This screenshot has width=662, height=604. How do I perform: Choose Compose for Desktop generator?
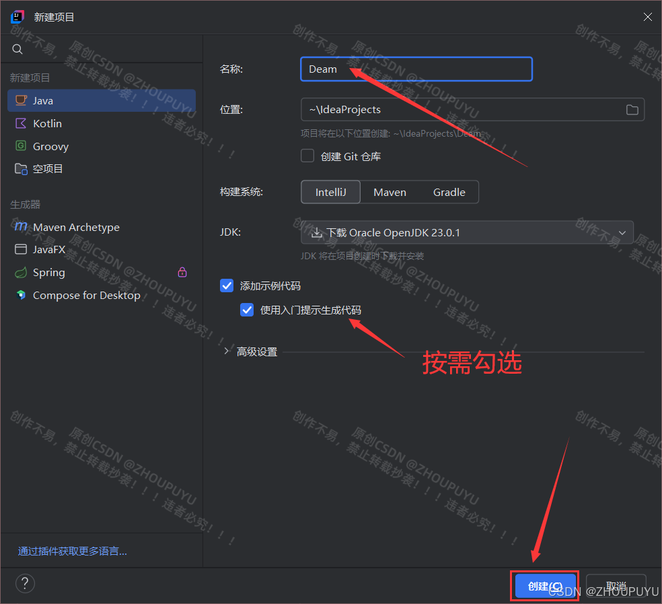pos(102,296)
